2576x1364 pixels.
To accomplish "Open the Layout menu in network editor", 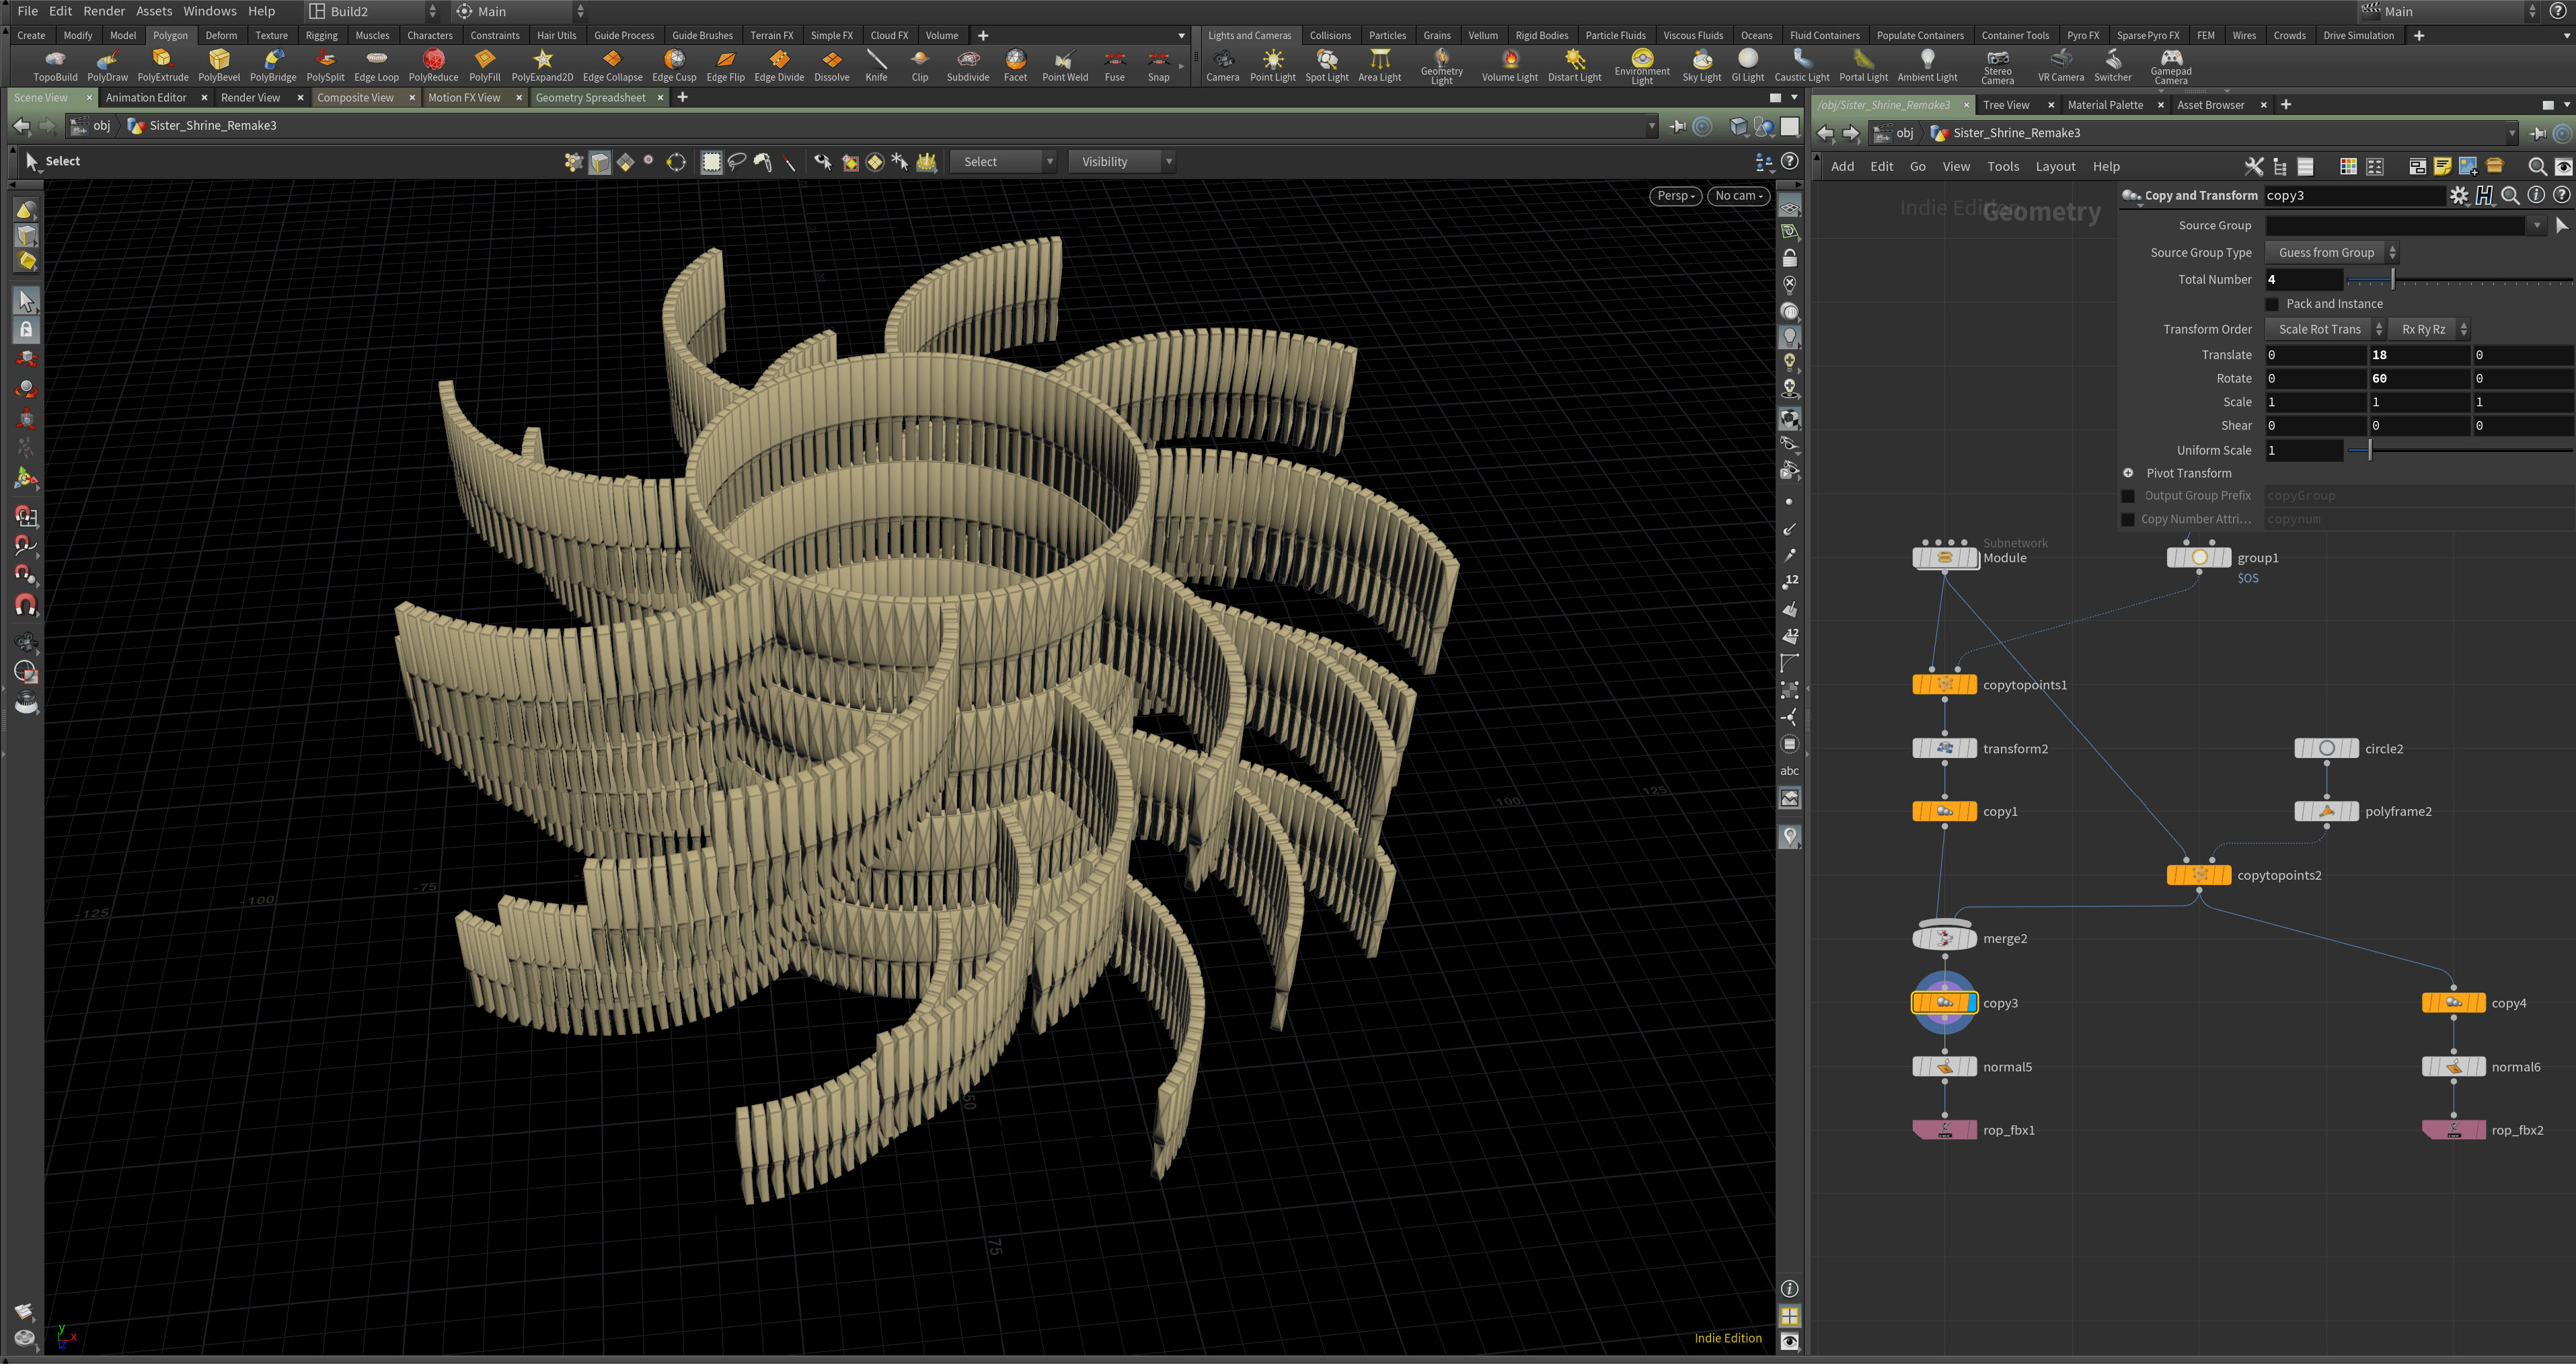I will [x=2055, y=166].
